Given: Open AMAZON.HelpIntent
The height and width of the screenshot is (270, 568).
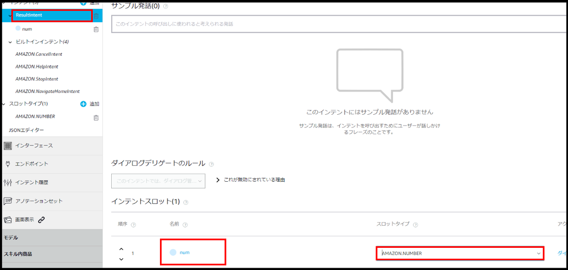Looking at the screenshot, I should coord(36,67).
